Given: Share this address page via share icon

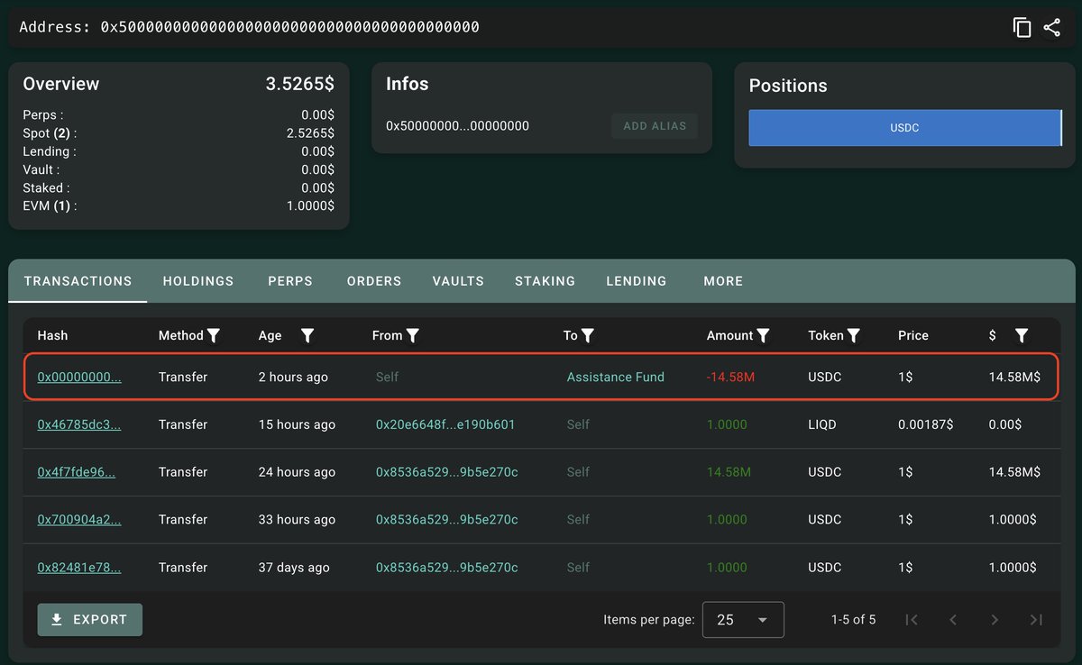Looking at the screenshot, I should coord(1051,27).
